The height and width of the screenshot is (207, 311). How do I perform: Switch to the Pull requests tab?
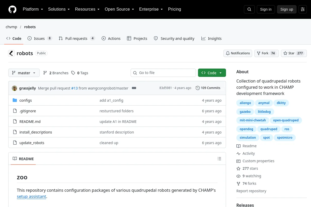[77, 39]
